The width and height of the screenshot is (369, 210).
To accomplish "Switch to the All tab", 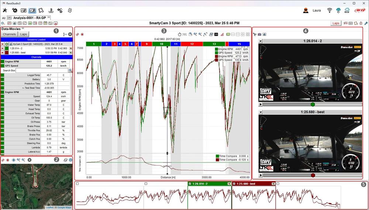I will pyautogui.click(x=4, y=18).
